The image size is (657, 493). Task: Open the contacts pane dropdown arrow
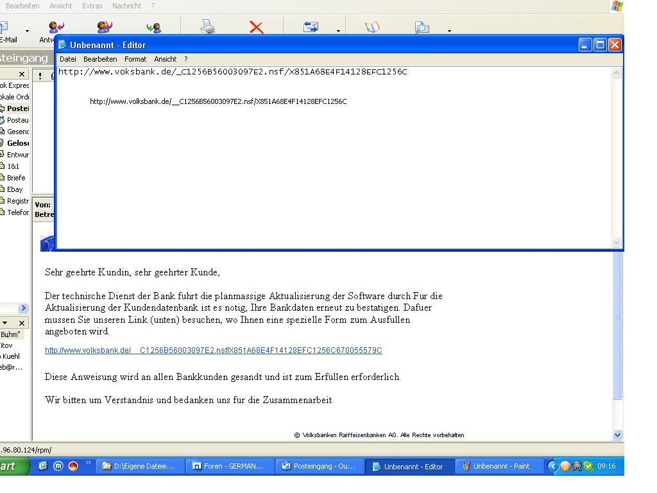coord(5,323)
